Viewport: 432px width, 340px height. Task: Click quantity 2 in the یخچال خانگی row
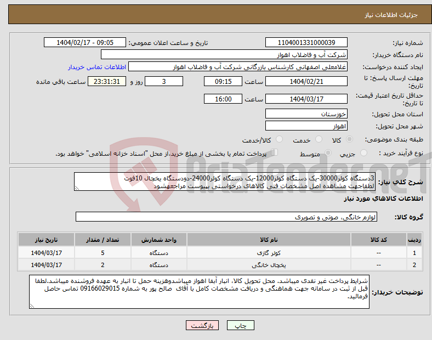[x=103, y=265]
